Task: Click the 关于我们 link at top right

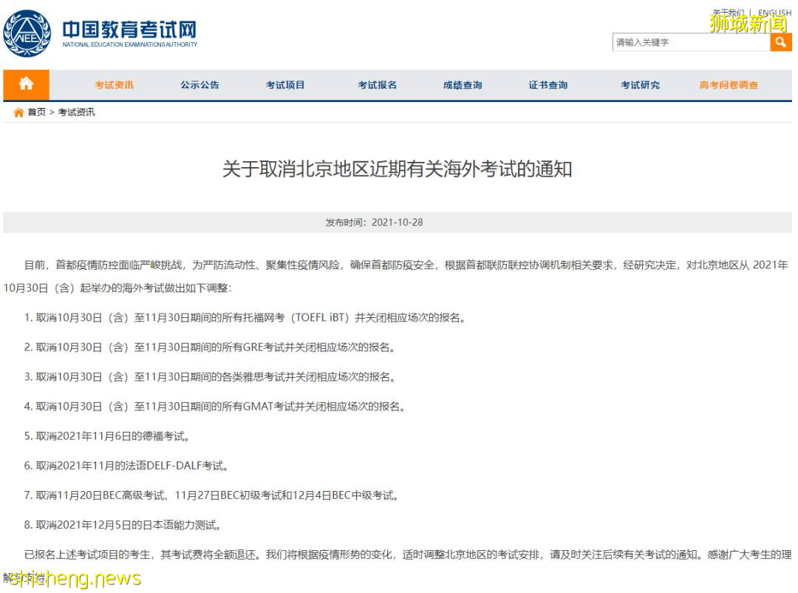Action: 727,12
